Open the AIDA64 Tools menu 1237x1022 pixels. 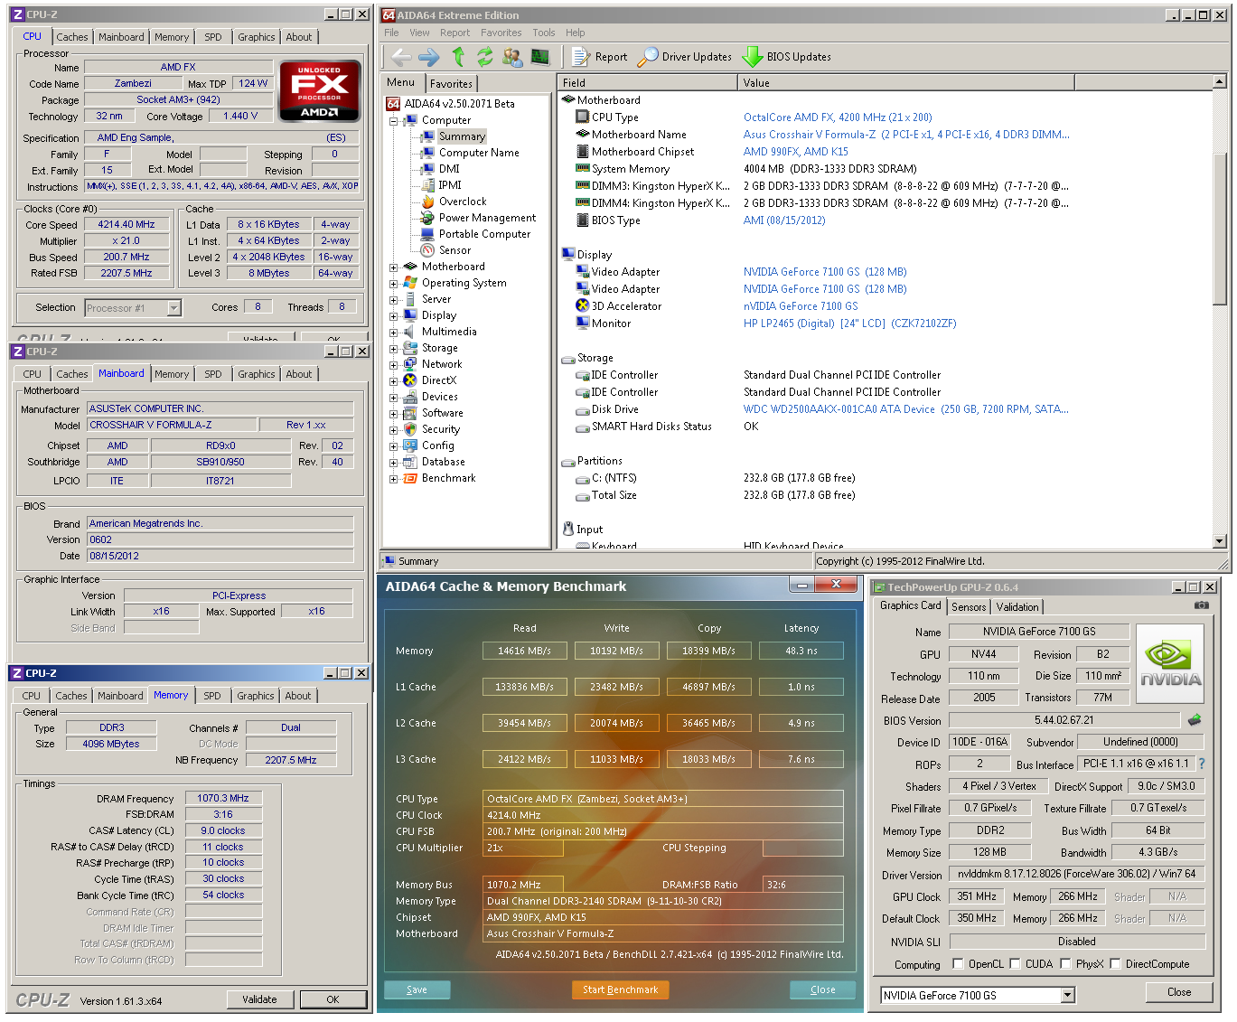tap(544, 33)
